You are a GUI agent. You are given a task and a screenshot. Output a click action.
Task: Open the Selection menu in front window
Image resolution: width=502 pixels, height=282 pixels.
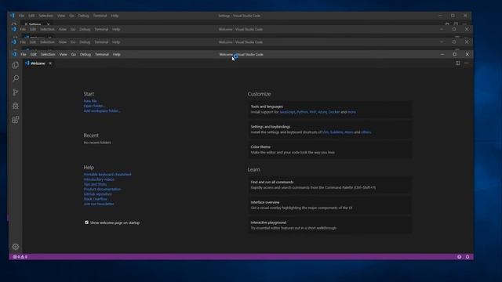pos(48,54)
